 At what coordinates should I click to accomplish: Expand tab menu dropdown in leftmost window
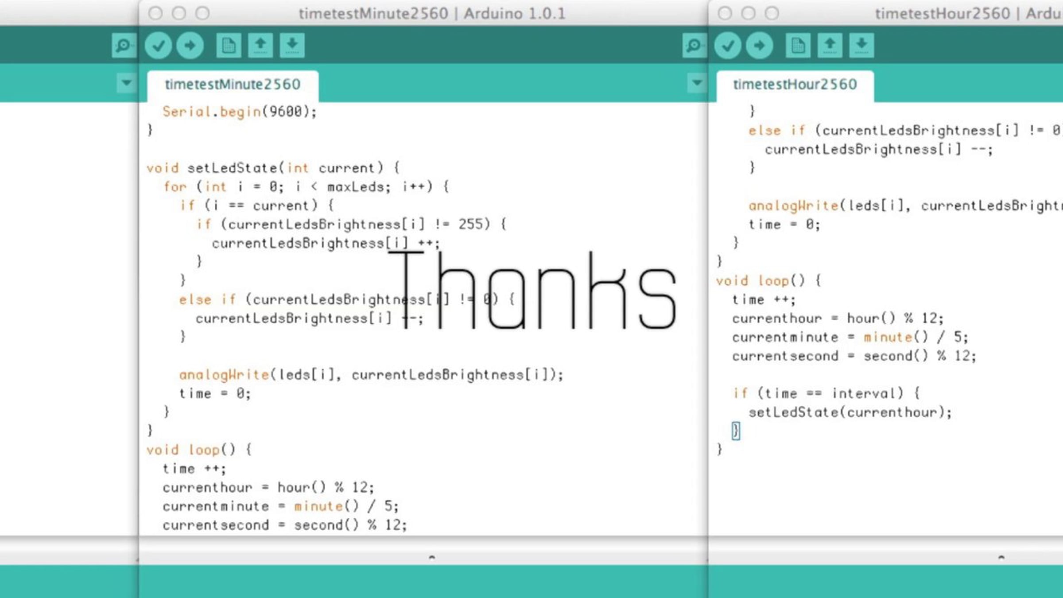126,83
